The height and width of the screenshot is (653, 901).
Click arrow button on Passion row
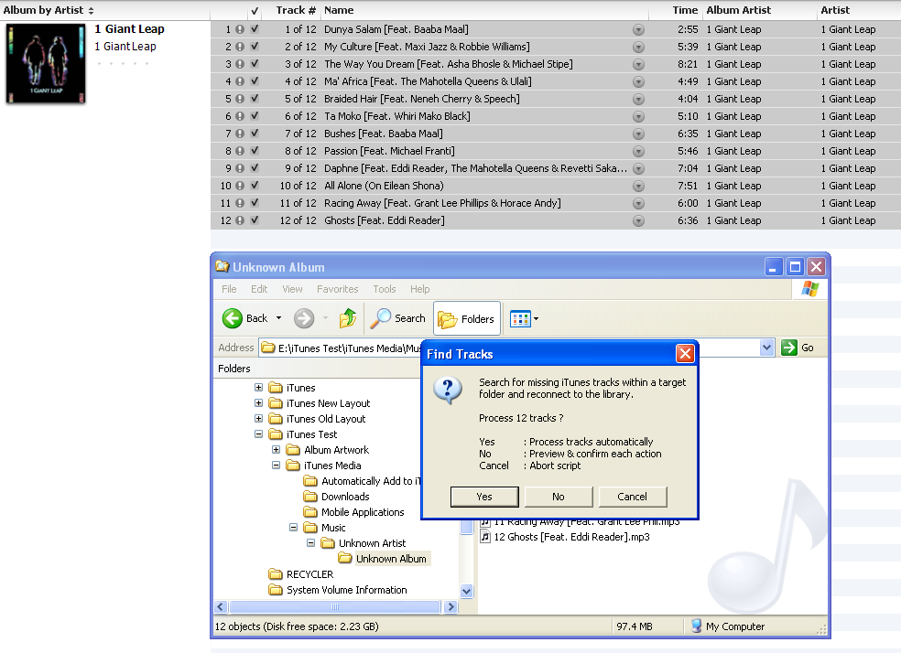638,152
